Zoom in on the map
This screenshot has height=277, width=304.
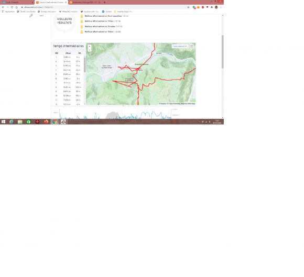(90, 47)
